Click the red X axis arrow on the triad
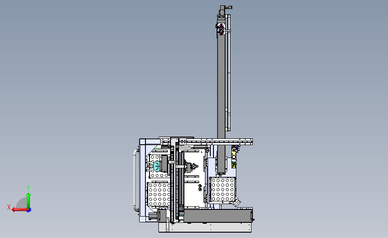The width and height of the screenshot is (388, 238). pos(20,210)
